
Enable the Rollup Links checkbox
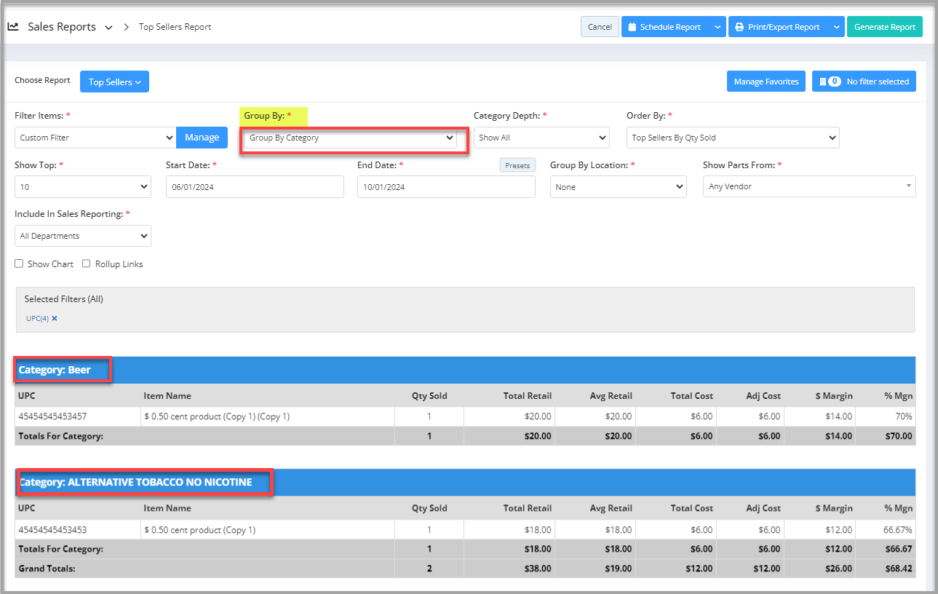coord(87,264)
